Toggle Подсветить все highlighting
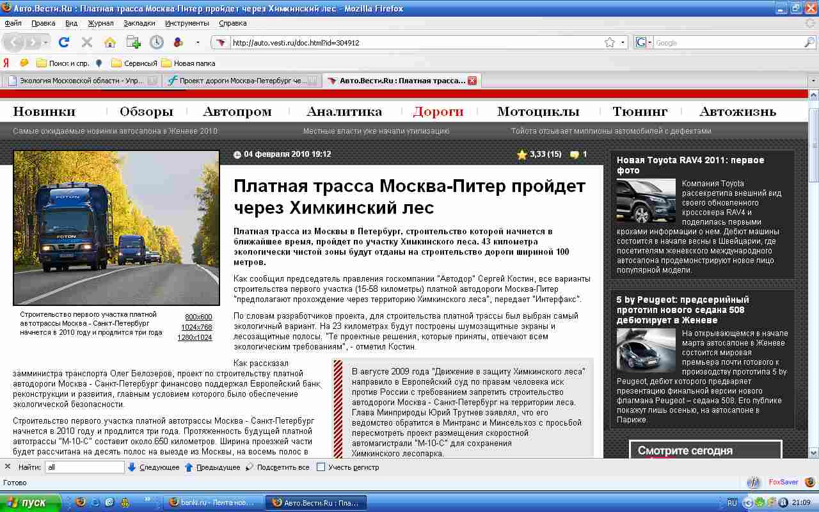 point(277,467)
